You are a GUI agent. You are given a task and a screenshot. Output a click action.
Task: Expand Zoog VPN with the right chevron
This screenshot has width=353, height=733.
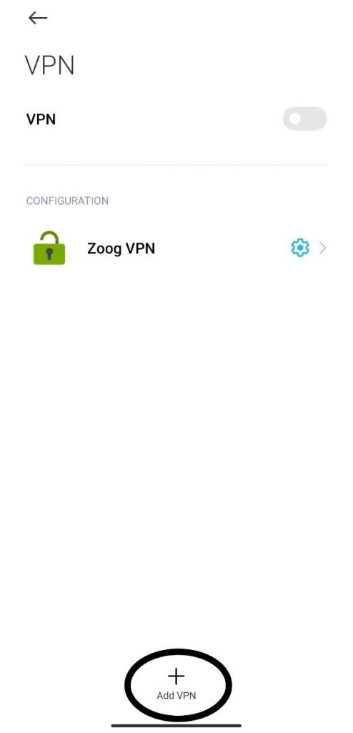pyautogui.click(x=322, y=248)
